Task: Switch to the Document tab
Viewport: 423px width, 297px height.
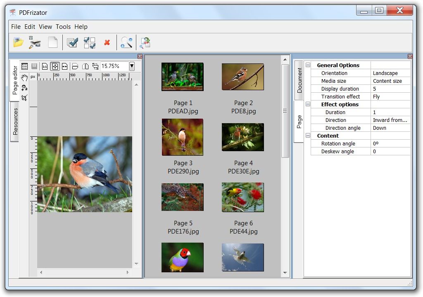Action: point(299,80)
